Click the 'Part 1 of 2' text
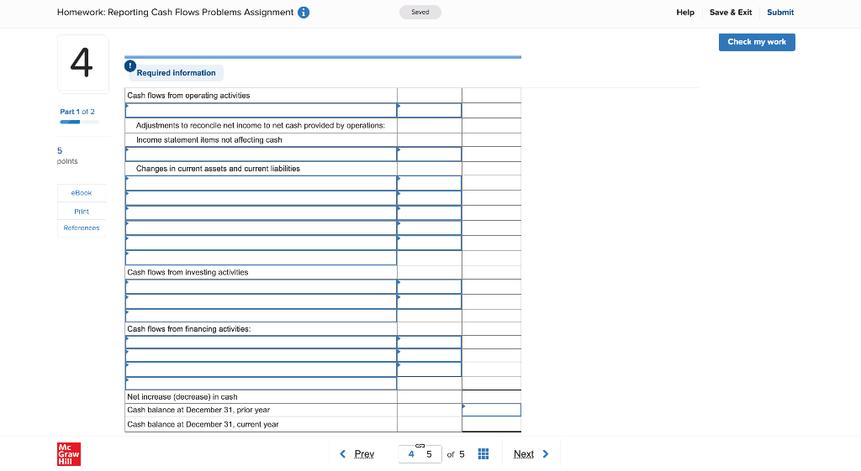The height and width of the screenshot is (471, 861). coord(77,112)
